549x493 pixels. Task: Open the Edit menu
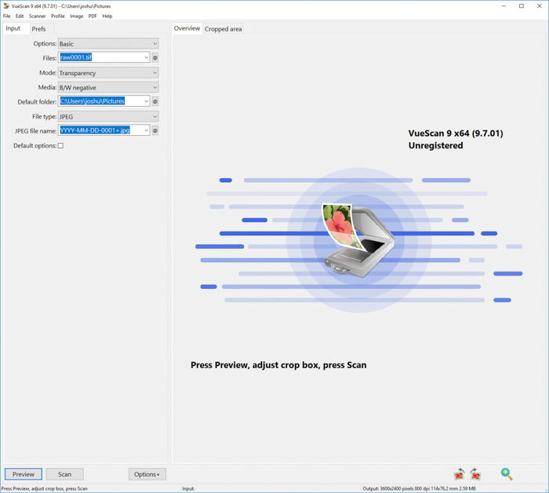pos(20,16)
